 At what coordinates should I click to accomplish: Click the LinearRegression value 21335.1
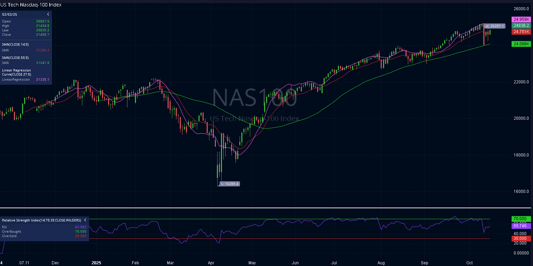[x=42, y=79]
